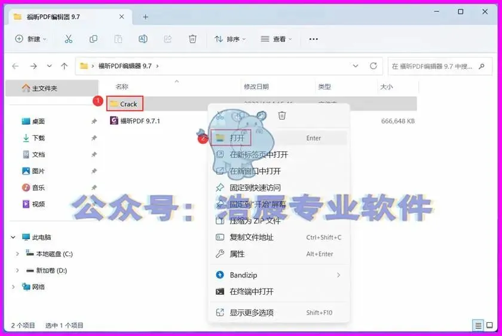Add a new tab with plus button

[145, 17]
